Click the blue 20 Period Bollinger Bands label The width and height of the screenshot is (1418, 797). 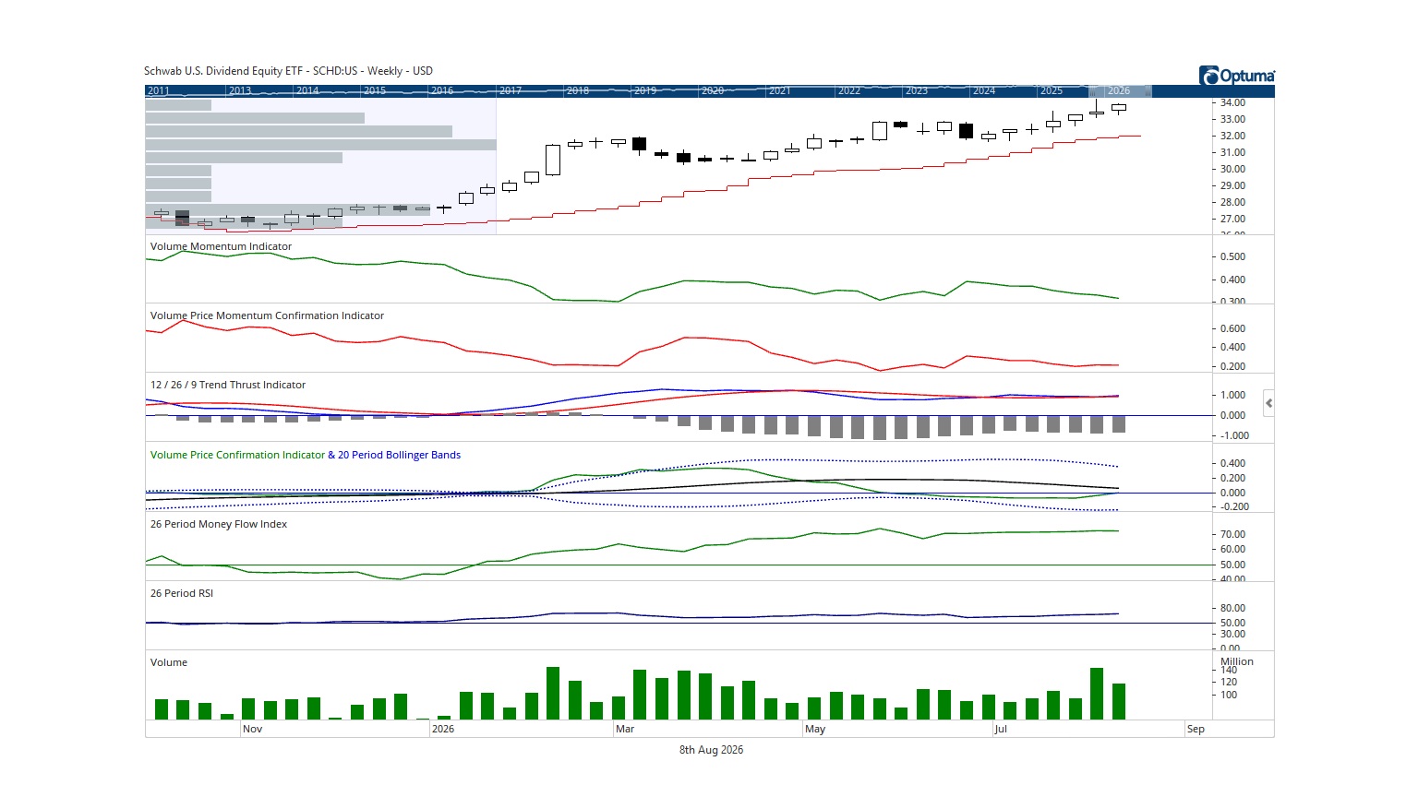399,455
